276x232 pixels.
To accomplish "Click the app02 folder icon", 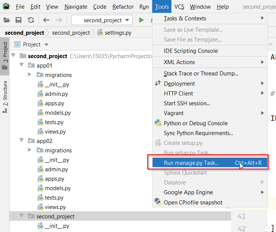I will pos(31,141).
